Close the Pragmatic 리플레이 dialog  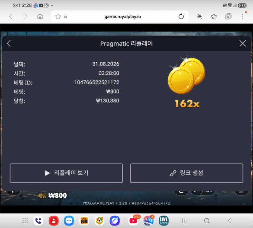pos(243,43)
